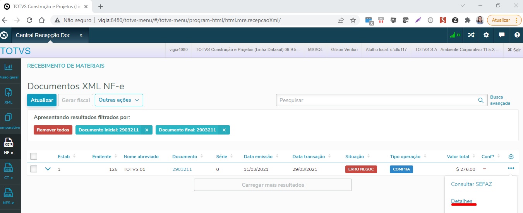The width and height of the screenshot is (523, 213).
Task: Click the TOTVS 01 name cell
Action: 134,169
